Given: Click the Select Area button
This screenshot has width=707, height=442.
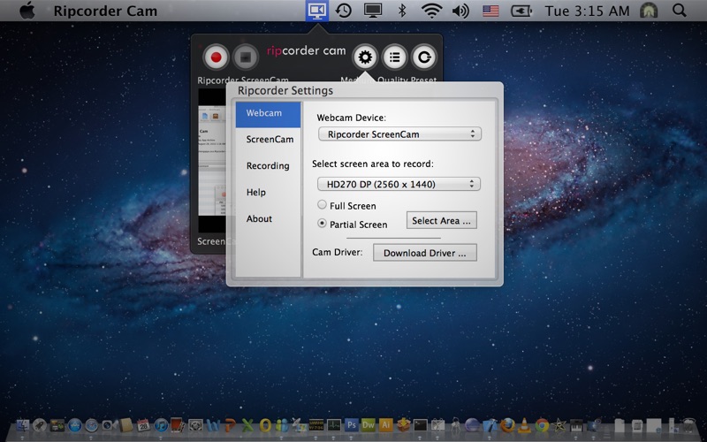Looking at the screenshot, I should point(441,220).
